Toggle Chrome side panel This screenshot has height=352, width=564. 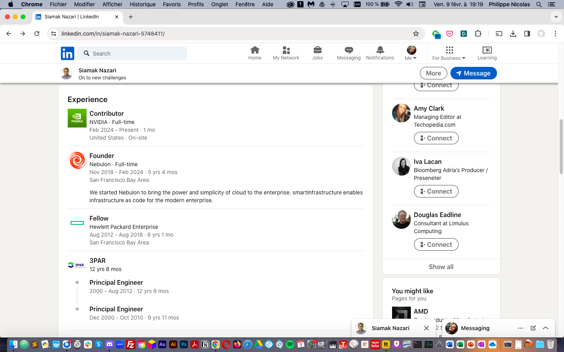[x=527, y=34]
